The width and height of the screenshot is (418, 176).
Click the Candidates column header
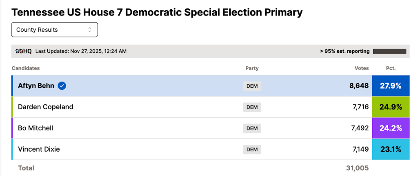point(26,68)
